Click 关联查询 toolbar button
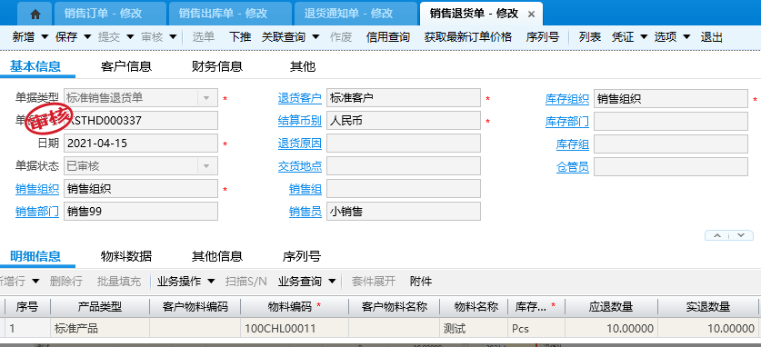 (283, 37)
